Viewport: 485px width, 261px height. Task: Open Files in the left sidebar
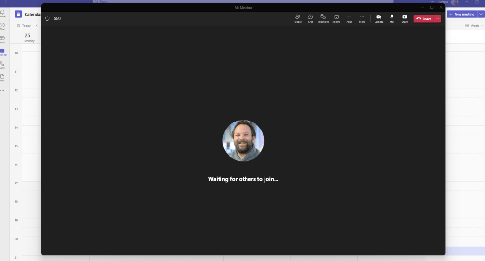(x=3, y=77)
